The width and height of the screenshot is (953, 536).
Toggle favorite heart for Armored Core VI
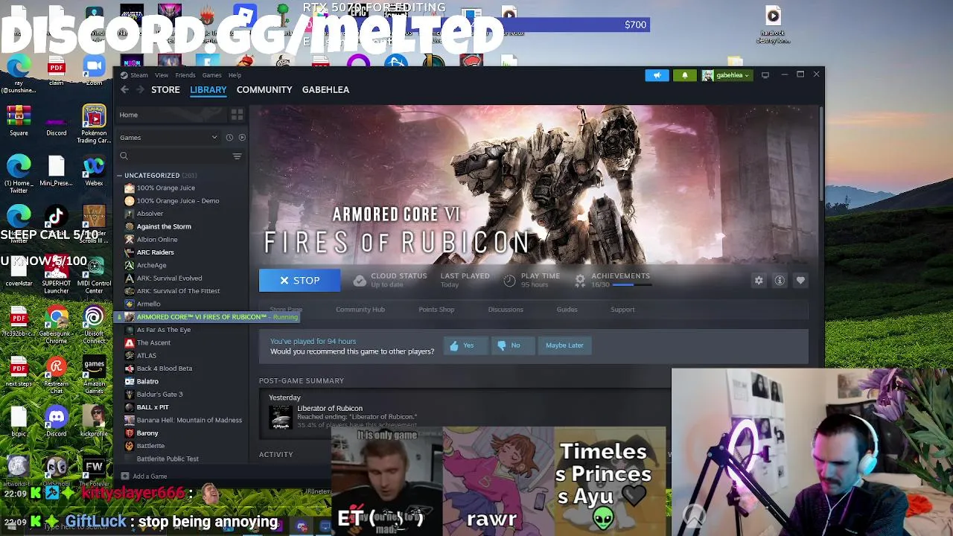800,281
